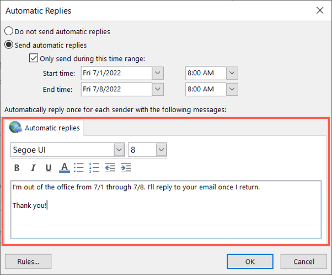
Task: Open the Start time hour dropdown
Action: (x=232, y=73)
